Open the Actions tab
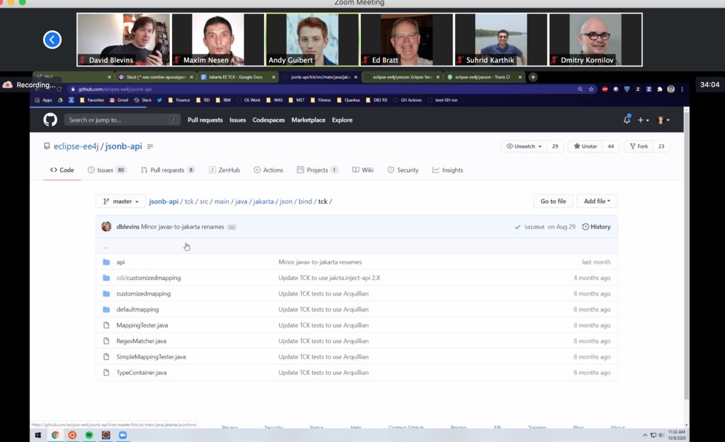The width and height of the screenshot is (725, 442). tap(268, 170)
